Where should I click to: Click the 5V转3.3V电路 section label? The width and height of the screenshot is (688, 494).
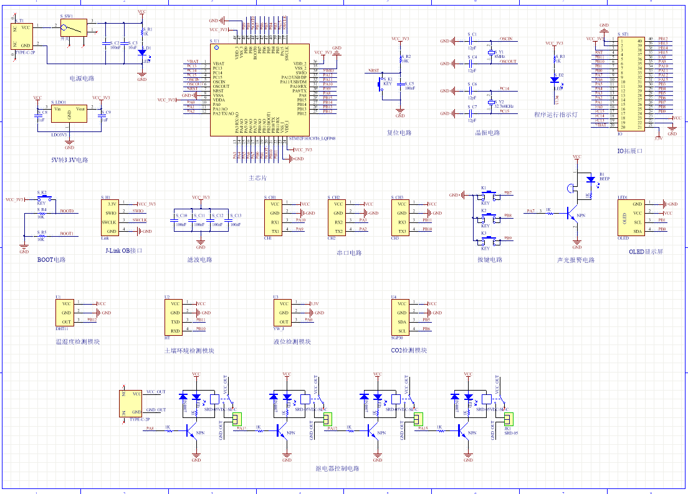pyautogui.click(x=69, y=160)
